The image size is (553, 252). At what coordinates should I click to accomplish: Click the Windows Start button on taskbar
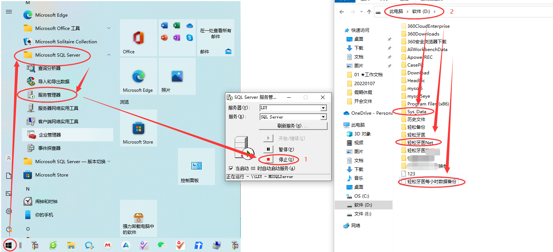(x=9, y=245)
